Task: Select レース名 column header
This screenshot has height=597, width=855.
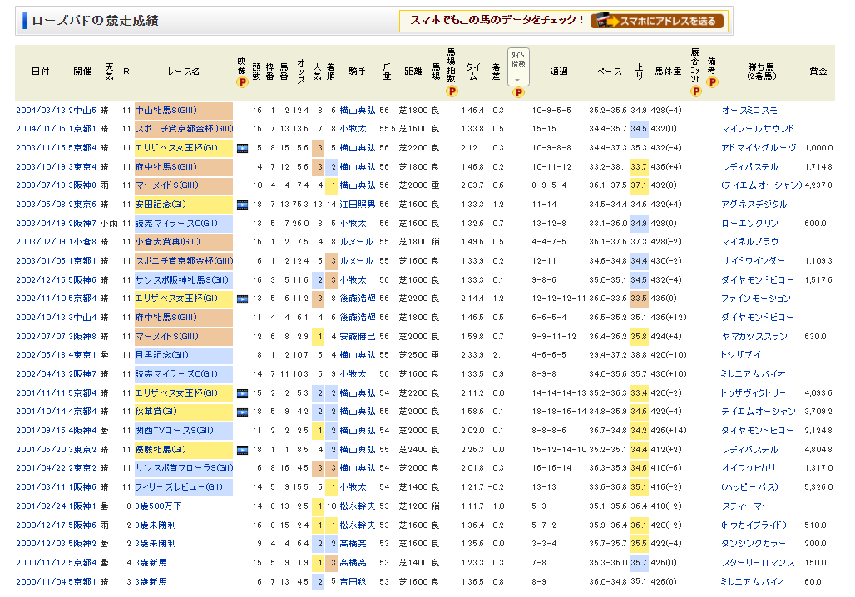Action: [183, 72]
